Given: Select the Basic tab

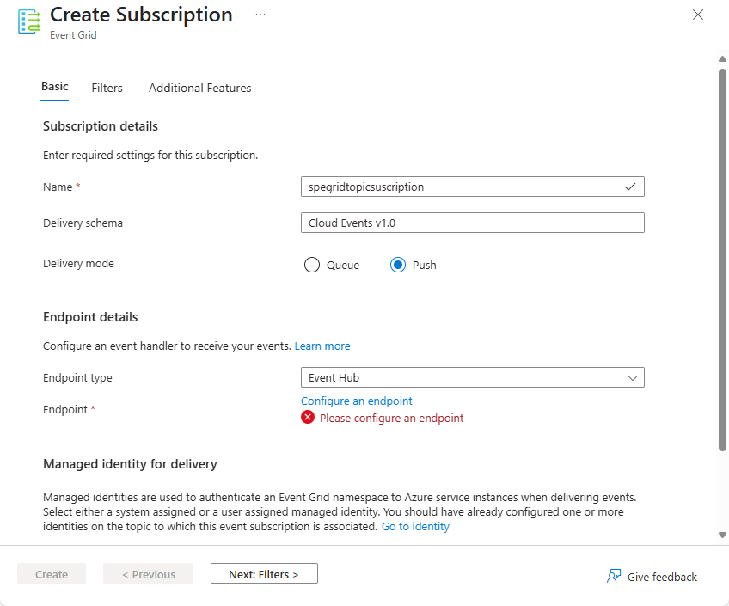Looking at the screenshot, I should (x=55, y=87).
